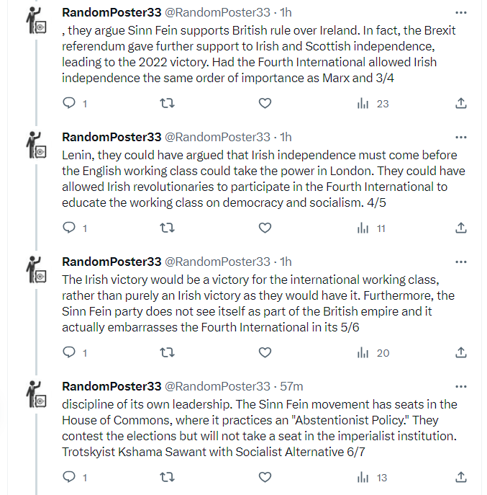Like the tweet ending in 6/7

click(265, 477)
